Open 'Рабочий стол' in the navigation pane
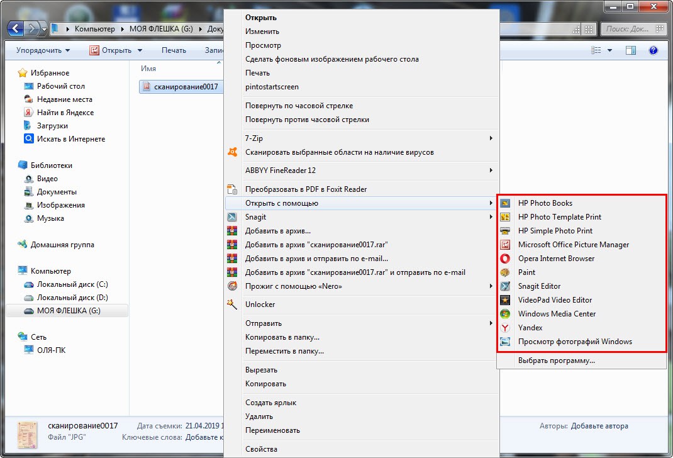The image size is (673, 458). 60,86
